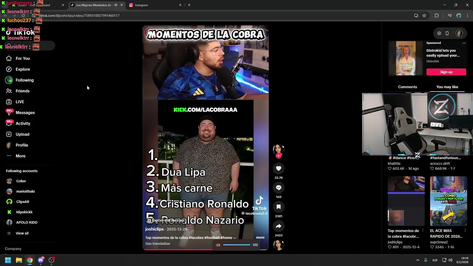
Task: Like the video with the heart icon
Action: pos(279,168)
